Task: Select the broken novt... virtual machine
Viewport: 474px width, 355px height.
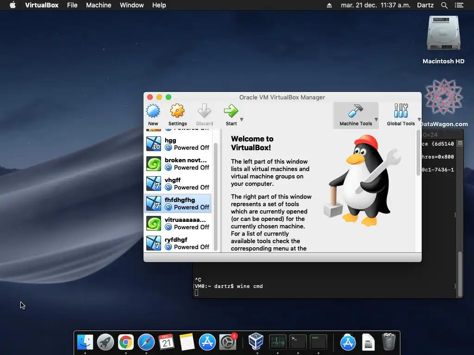Action: coord(178,164)
